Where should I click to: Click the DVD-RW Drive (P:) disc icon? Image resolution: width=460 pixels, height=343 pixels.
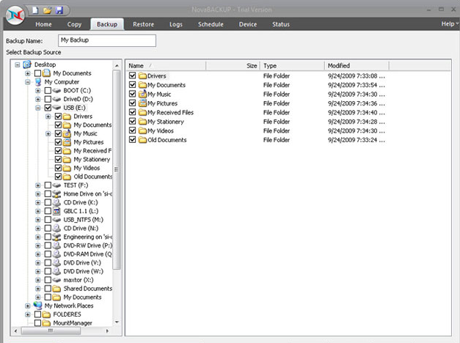coord(56,246)
